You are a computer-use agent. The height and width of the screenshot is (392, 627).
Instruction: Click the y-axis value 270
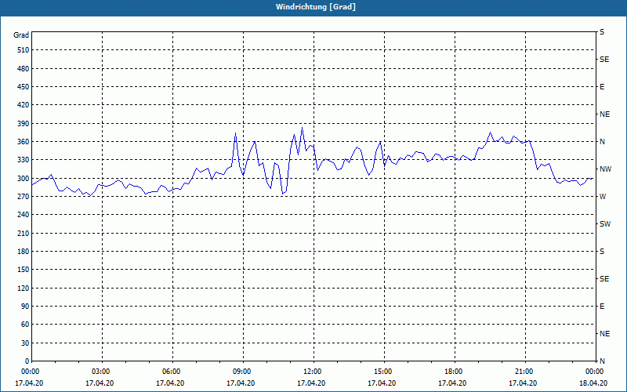coord(24,197)
